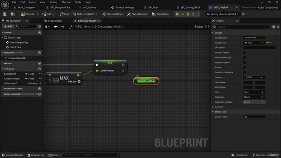This screenshot has height=158, width=281.
Task: Toggle visibility eye for IsDefeated variable
Action: pos(40,83)
